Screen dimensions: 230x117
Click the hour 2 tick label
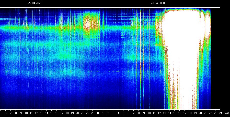coord(108,113)
